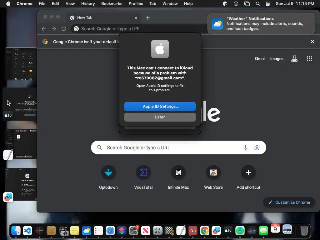Switch to the Freeform Stage Manager thumbnail
The width and height of the screenshot is (320, 240).
click(x=20, y=185)
